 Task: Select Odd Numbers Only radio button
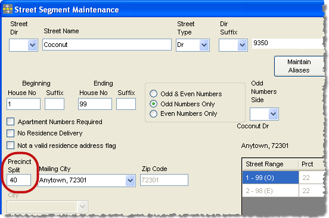(x=153, y=104)
